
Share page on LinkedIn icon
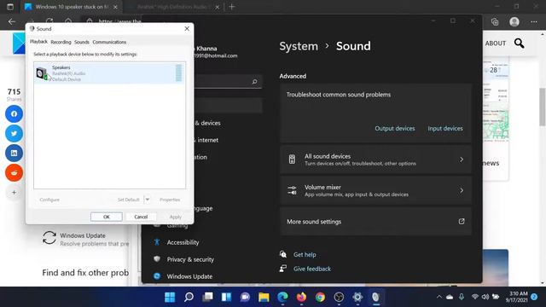tap(14, 153)
